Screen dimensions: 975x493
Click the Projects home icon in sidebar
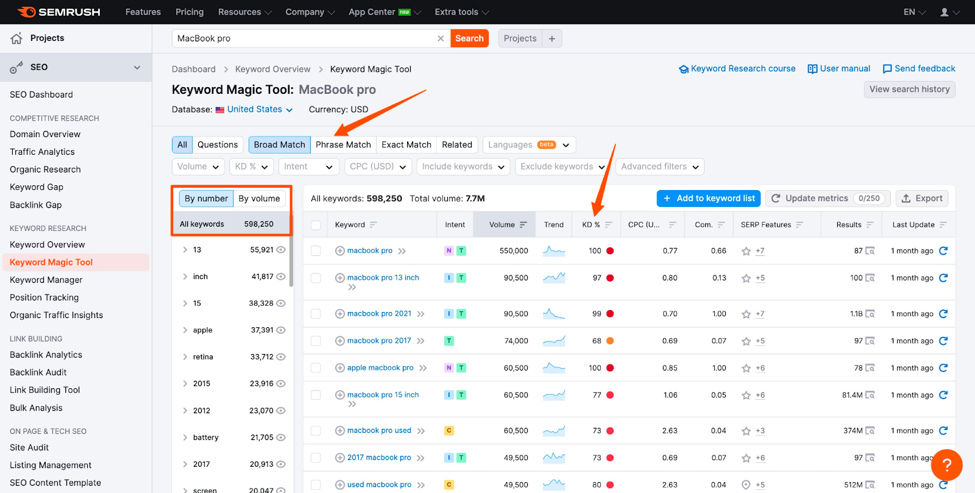16,38
